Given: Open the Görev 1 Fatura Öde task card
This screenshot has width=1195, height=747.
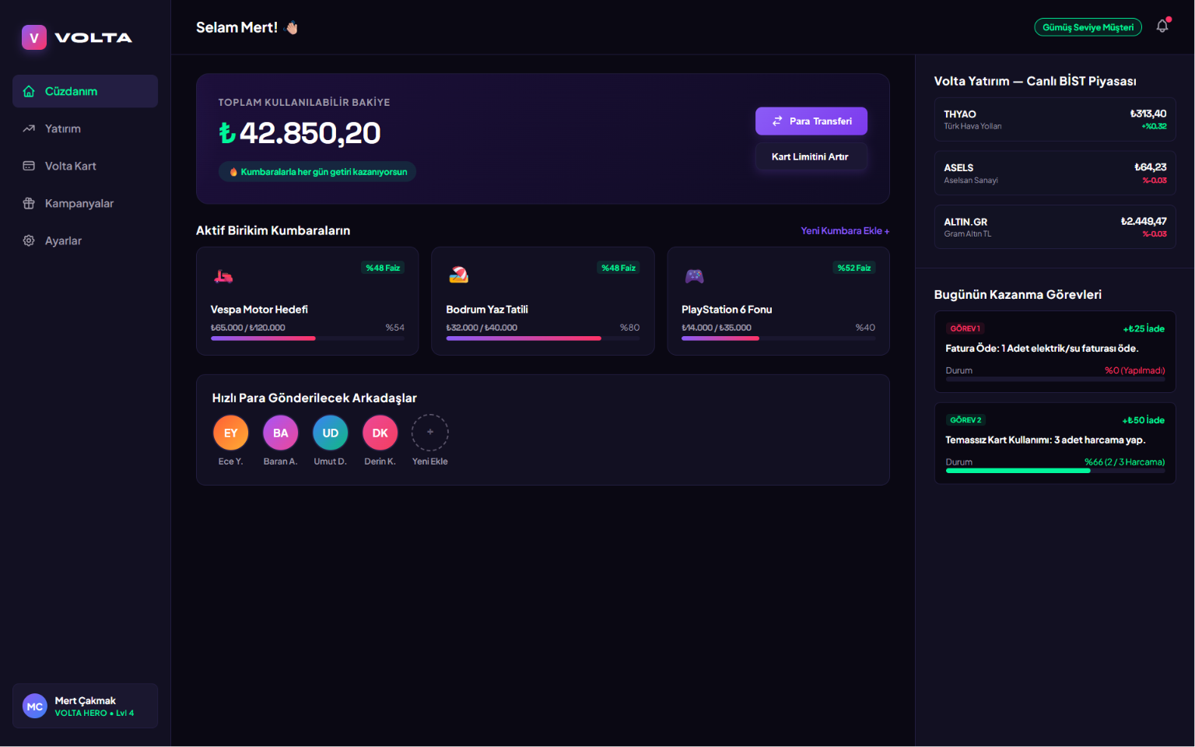Looking at the screenshot, I should [x=1055, y=352].
